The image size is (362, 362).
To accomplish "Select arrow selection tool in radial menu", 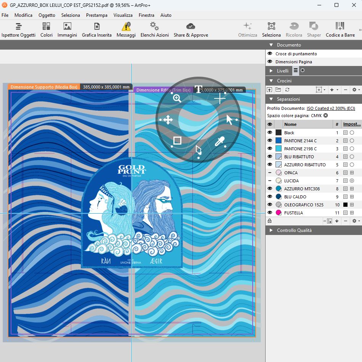I will coord(229,120).
